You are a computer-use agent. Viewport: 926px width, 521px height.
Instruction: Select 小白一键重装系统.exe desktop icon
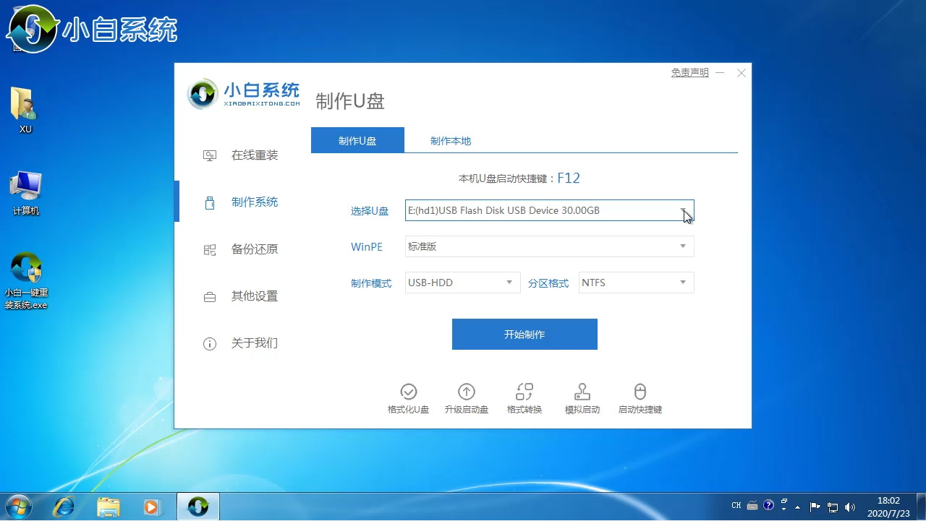click(26, 280)
